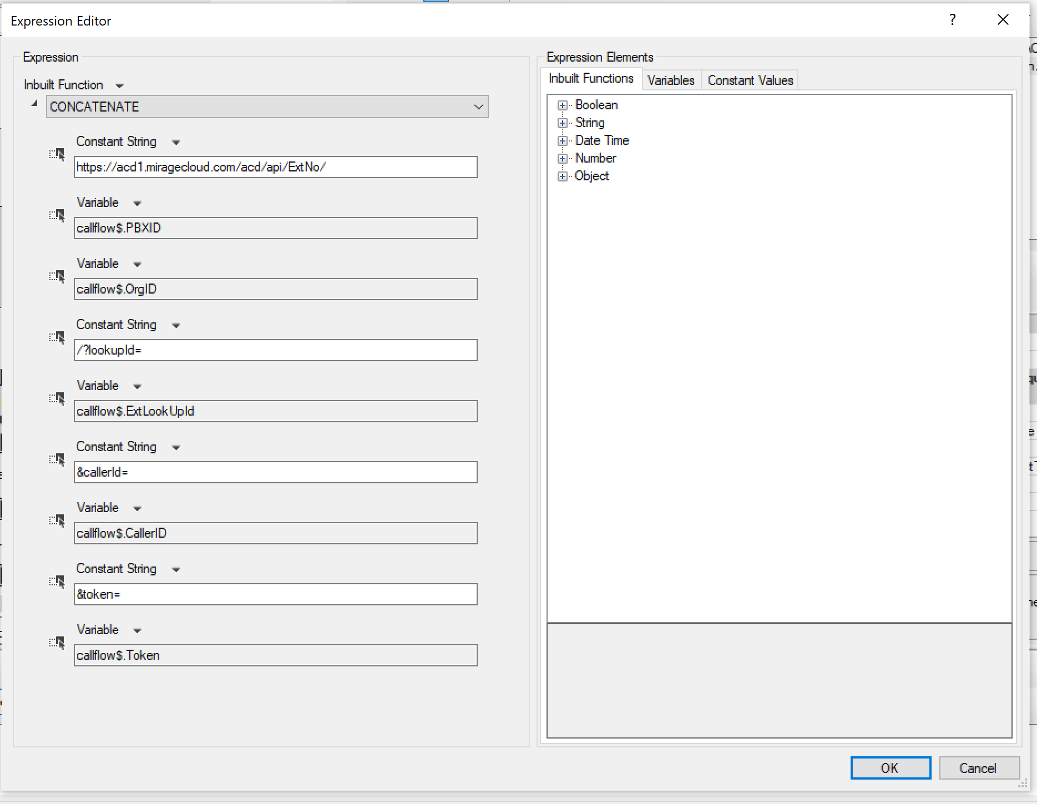Edit the https://acd1.miragecloud.com URL field

[x=275, y=167]
